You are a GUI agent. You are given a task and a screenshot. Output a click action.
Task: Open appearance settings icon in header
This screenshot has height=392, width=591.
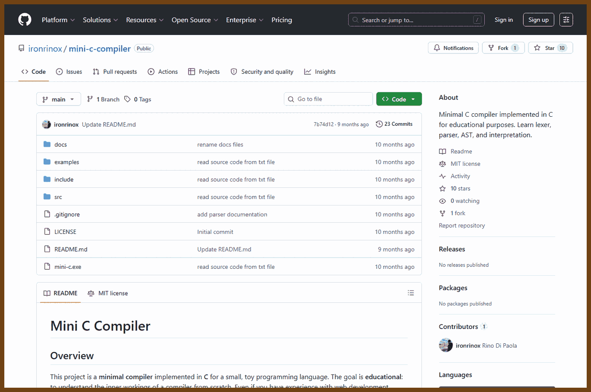566,20
